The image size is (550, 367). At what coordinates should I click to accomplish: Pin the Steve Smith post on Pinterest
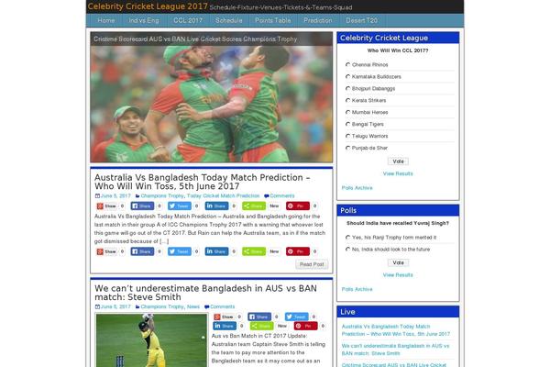coord(305,326)
